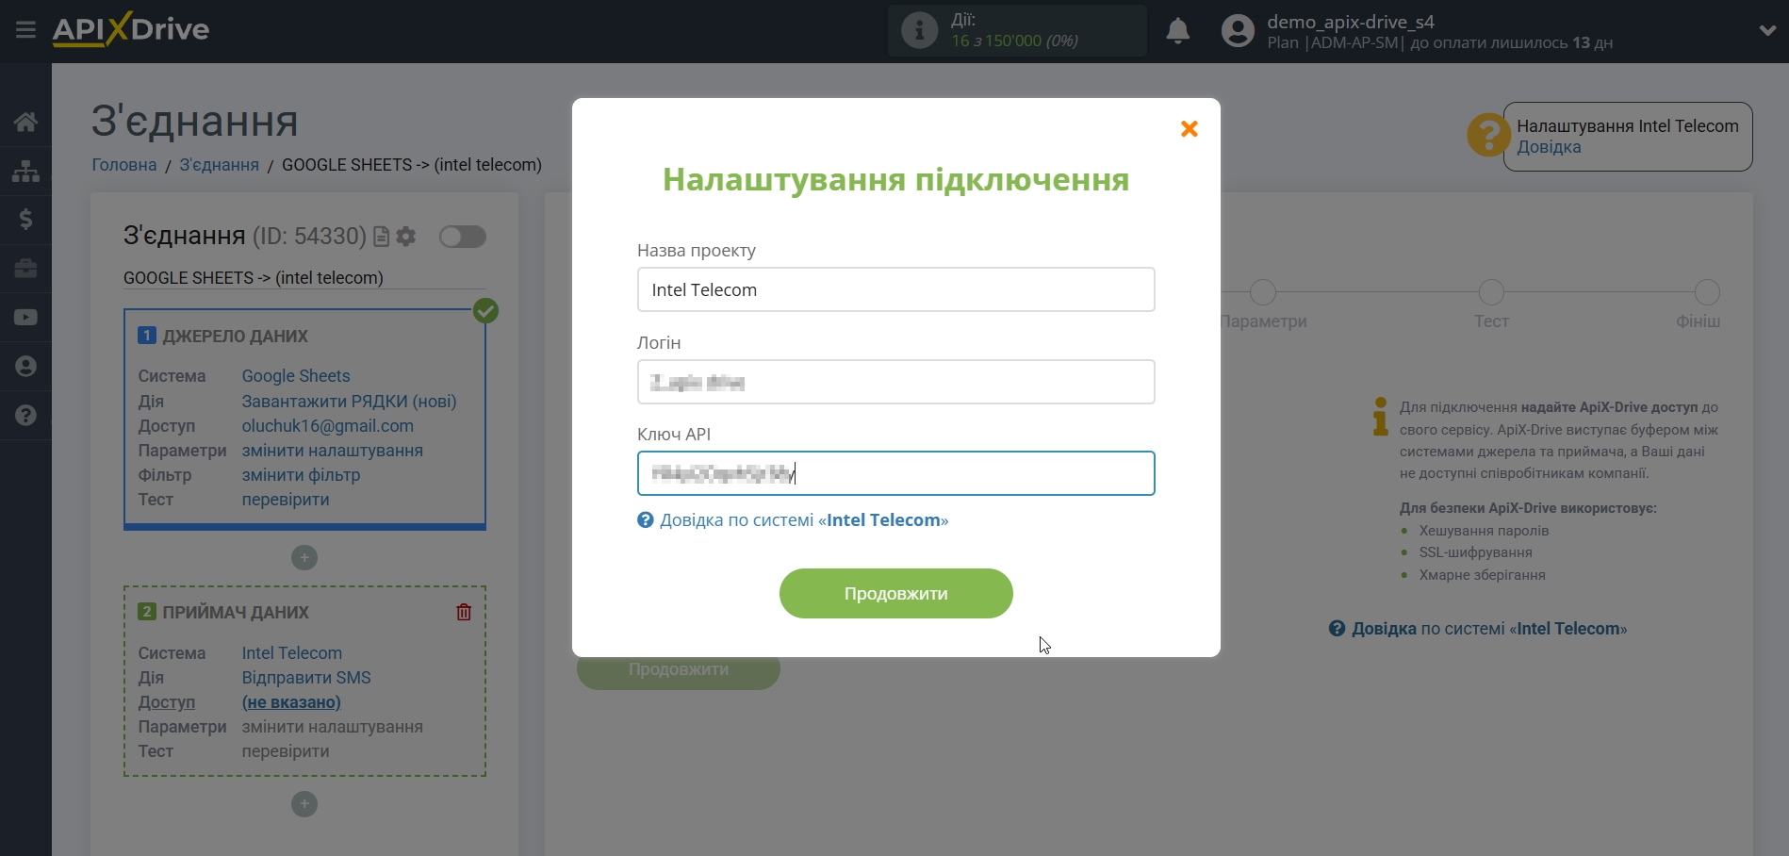Click the green Продовжити button in the dialog
This screenshot has height=856, width=1789.
pos(895,594)
